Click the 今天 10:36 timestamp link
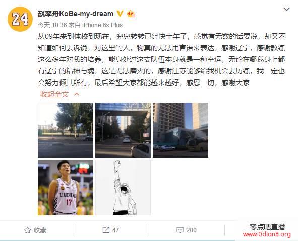The image size is (298, 241). click(x=52, y=25)
